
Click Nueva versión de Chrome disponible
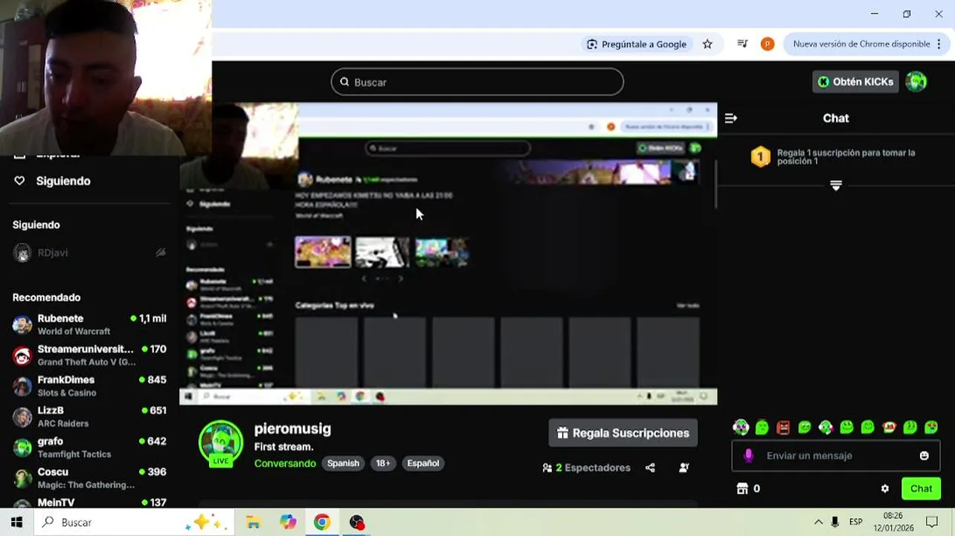(x=861, y=44)
